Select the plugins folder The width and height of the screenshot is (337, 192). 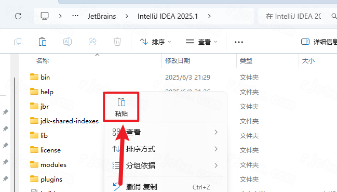pos(51,180)
